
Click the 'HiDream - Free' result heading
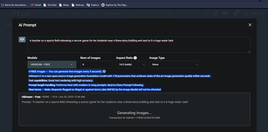click(31, 97)
